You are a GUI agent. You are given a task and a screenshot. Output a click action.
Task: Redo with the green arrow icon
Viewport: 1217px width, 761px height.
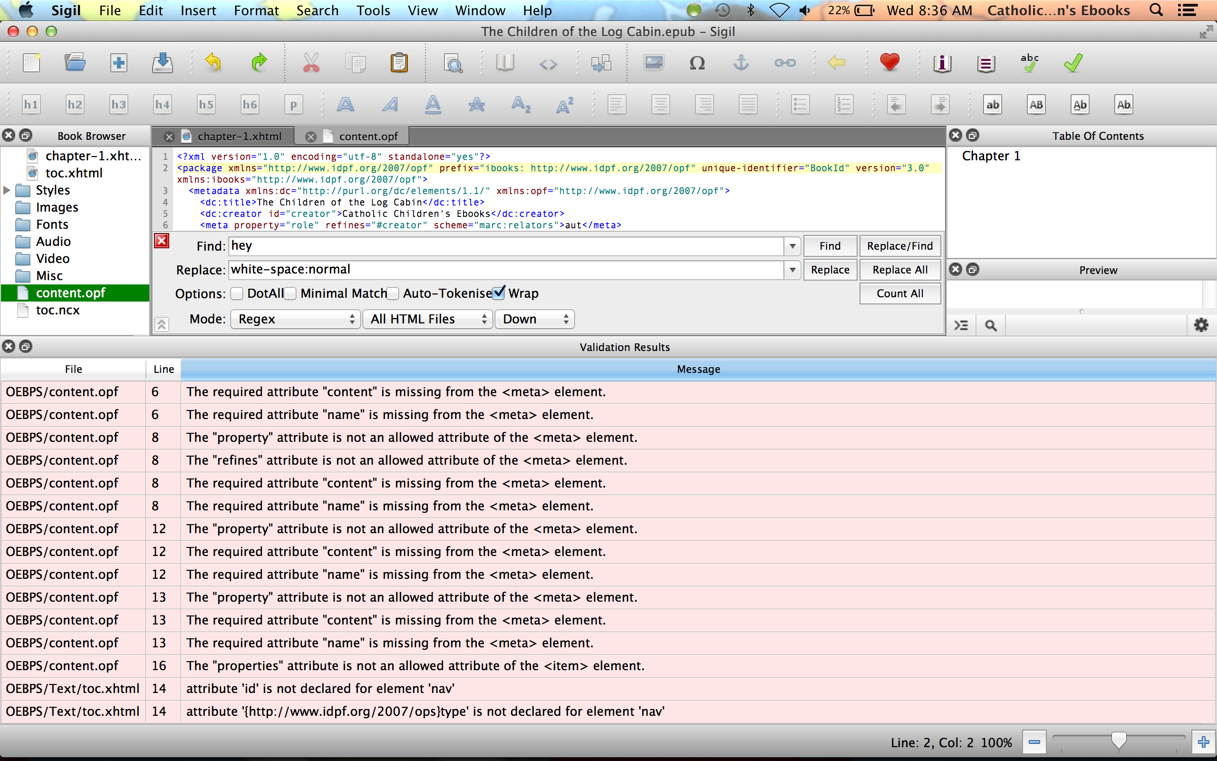point(259,63)
